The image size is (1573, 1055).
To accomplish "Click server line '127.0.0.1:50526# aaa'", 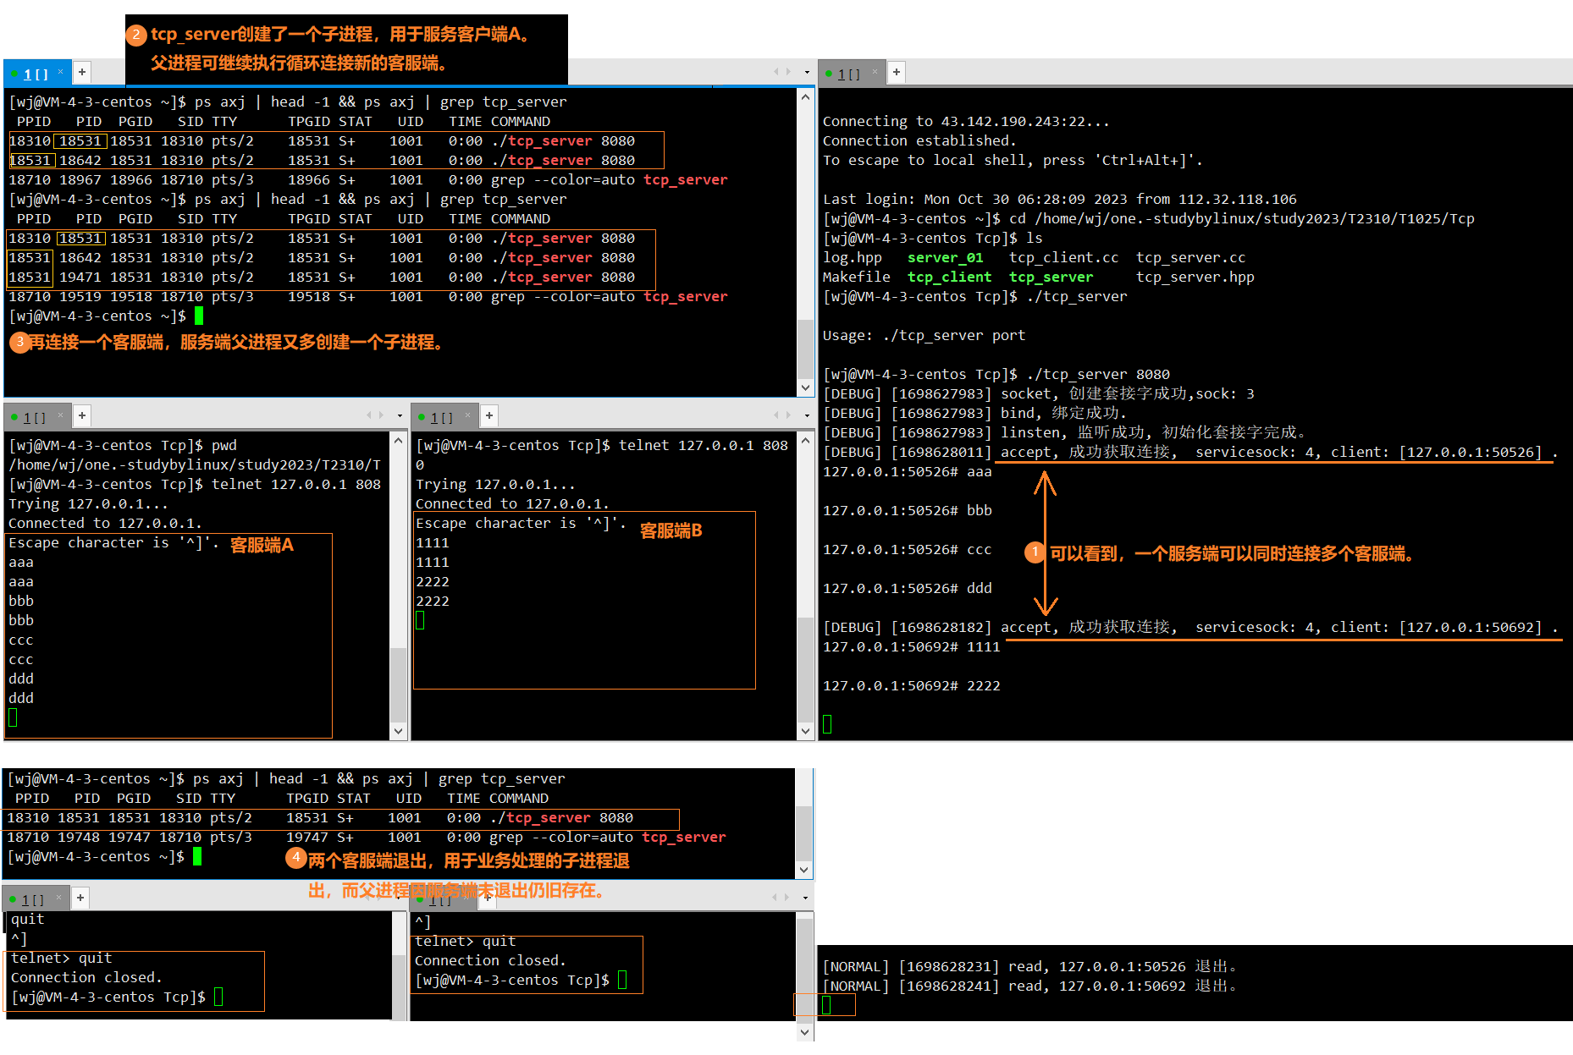I will tap(908, 471).
